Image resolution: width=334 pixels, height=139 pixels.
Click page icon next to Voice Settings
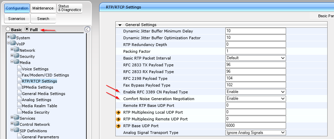point(19,68)
